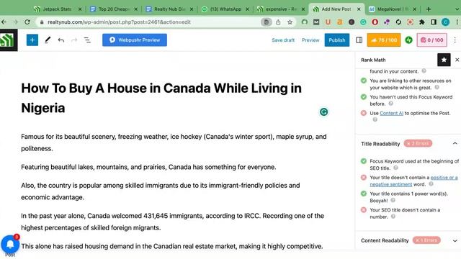Viewport: 461px width, 259px height.
Task: Open help for 'linking to other resources'
Action: 437,87
